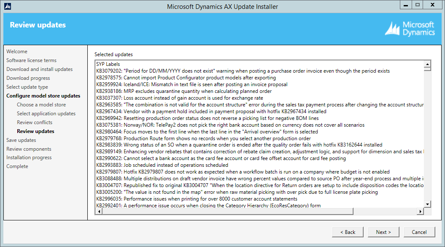The height and width of the screenshot is (247, 445).
Task: Select the SYP Labels entry
Action: tap(108, 64)
